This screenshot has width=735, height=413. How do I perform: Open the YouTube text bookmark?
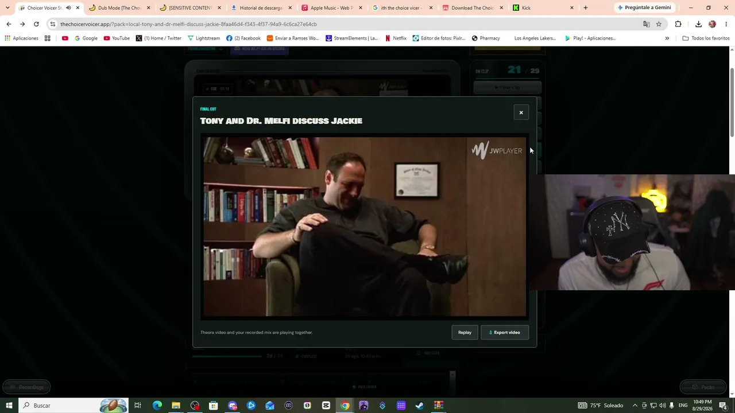(117, 38)
